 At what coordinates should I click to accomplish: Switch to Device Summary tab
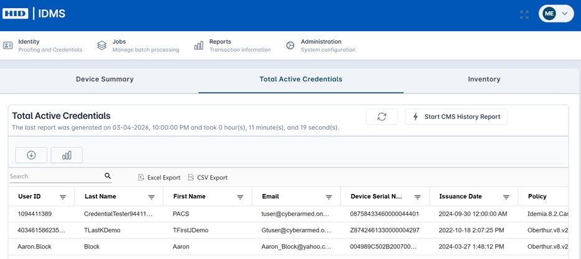coord(105,79)
